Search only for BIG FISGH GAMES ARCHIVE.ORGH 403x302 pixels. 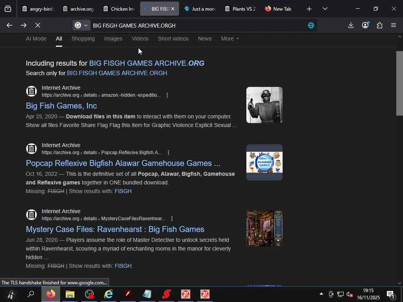117,73
